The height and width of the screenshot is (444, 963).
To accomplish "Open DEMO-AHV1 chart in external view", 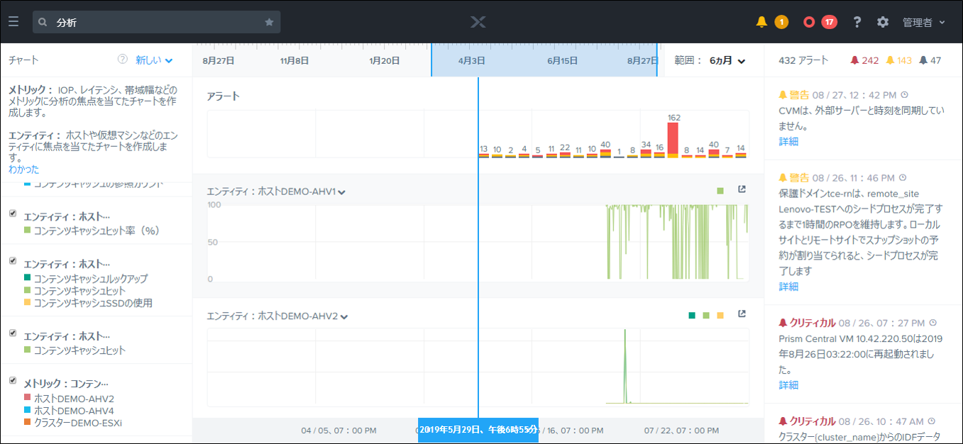I will click(742, 190).
